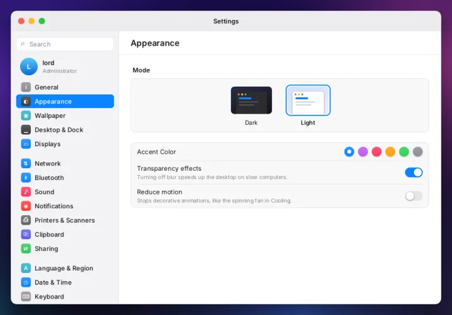Choose the Dark mode thumbnail
The width and height of the screenshot is (452, 315).
pyautogui.click(x=251, y=100)
